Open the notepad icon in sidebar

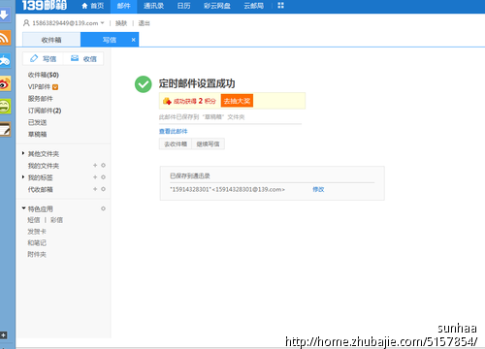(5, 129)
